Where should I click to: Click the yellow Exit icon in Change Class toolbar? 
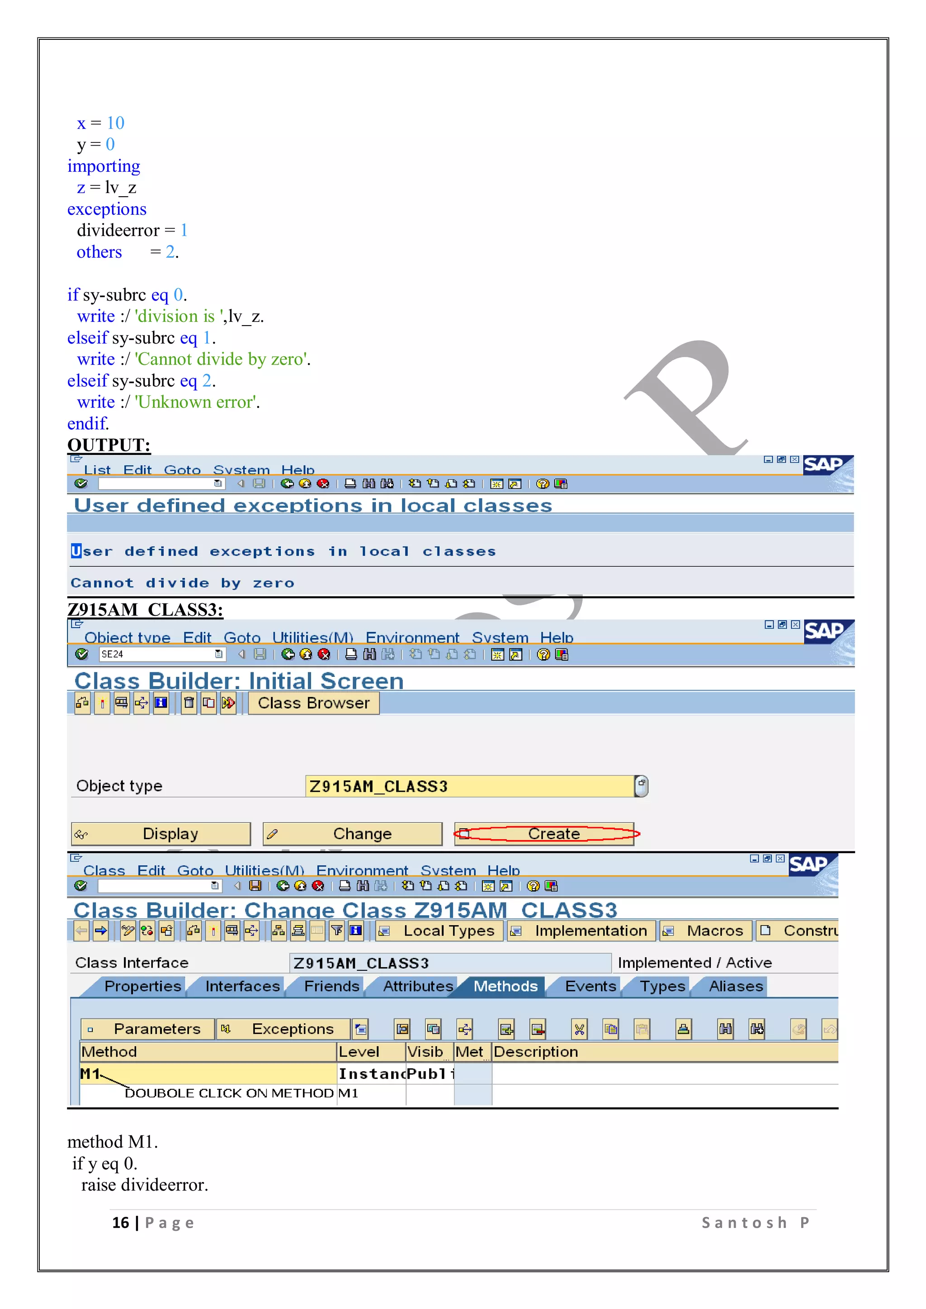[300, 885]
